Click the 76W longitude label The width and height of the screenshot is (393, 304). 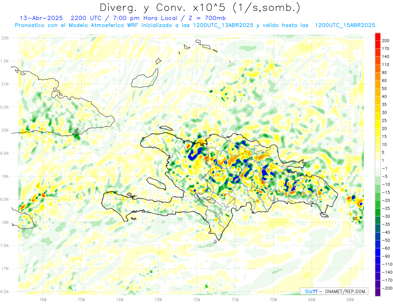point(43,300)
